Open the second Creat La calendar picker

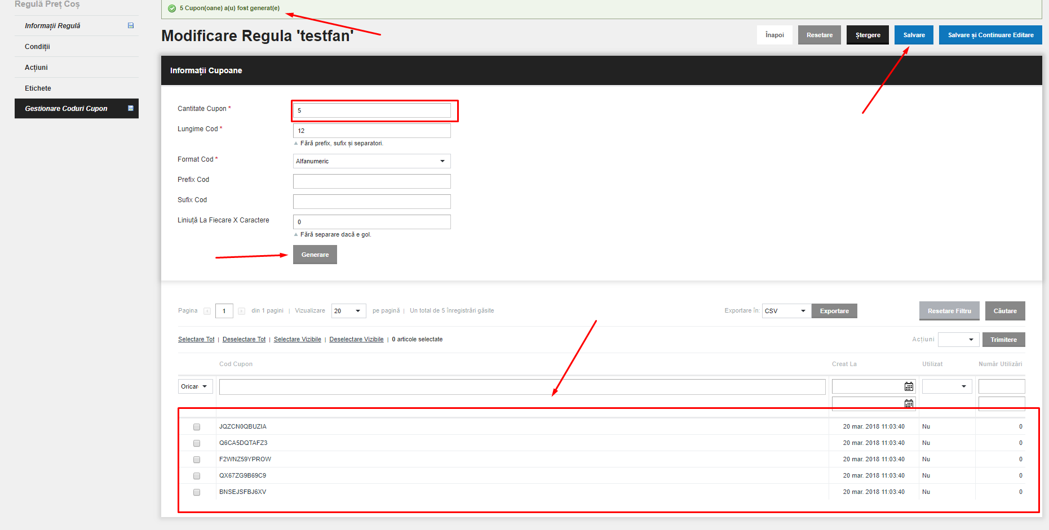click(909, 403)
